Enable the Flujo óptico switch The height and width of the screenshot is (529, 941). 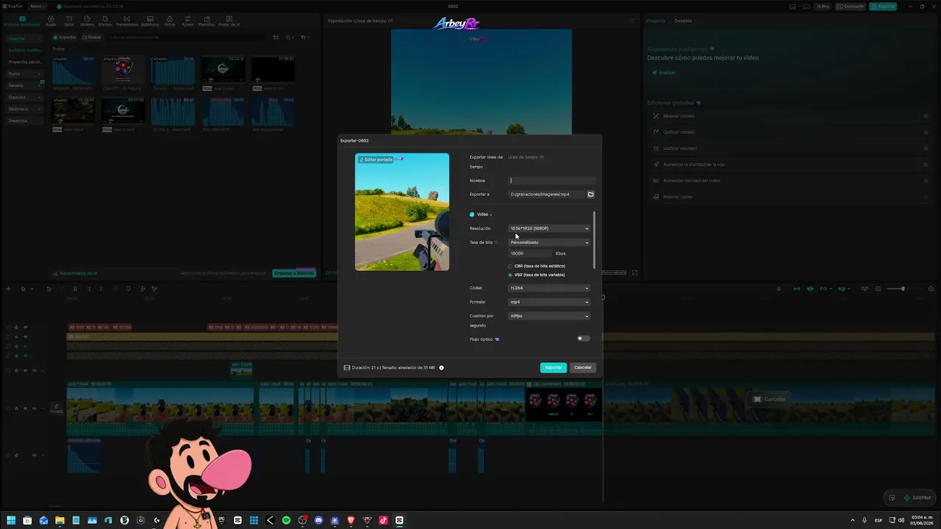click(583, 339)
